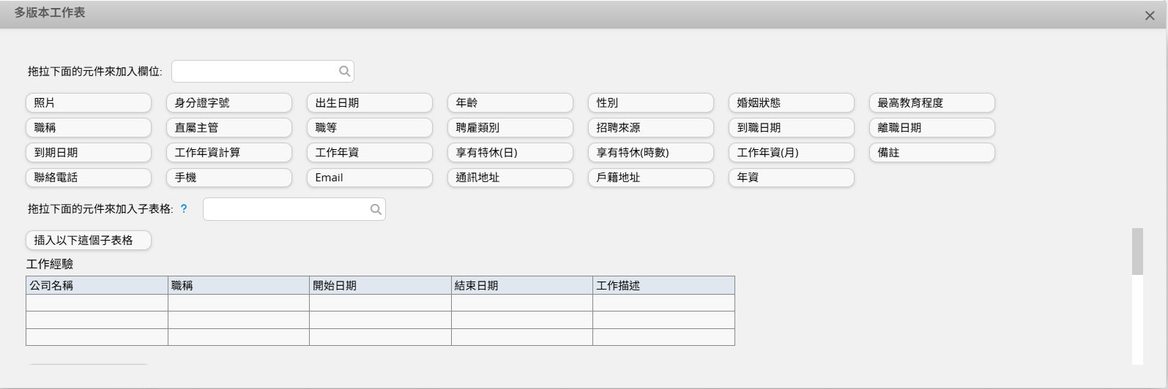Choose the 戶籍地址 field element
1168x389 pixels.
651,178
